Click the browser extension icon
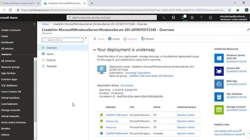250x140 pixels. pyautogui.click(x=237, y=10)
